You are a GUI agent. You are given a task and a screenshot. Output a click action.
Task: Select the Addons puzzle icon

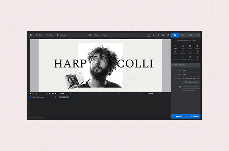(x=197, y=52)
